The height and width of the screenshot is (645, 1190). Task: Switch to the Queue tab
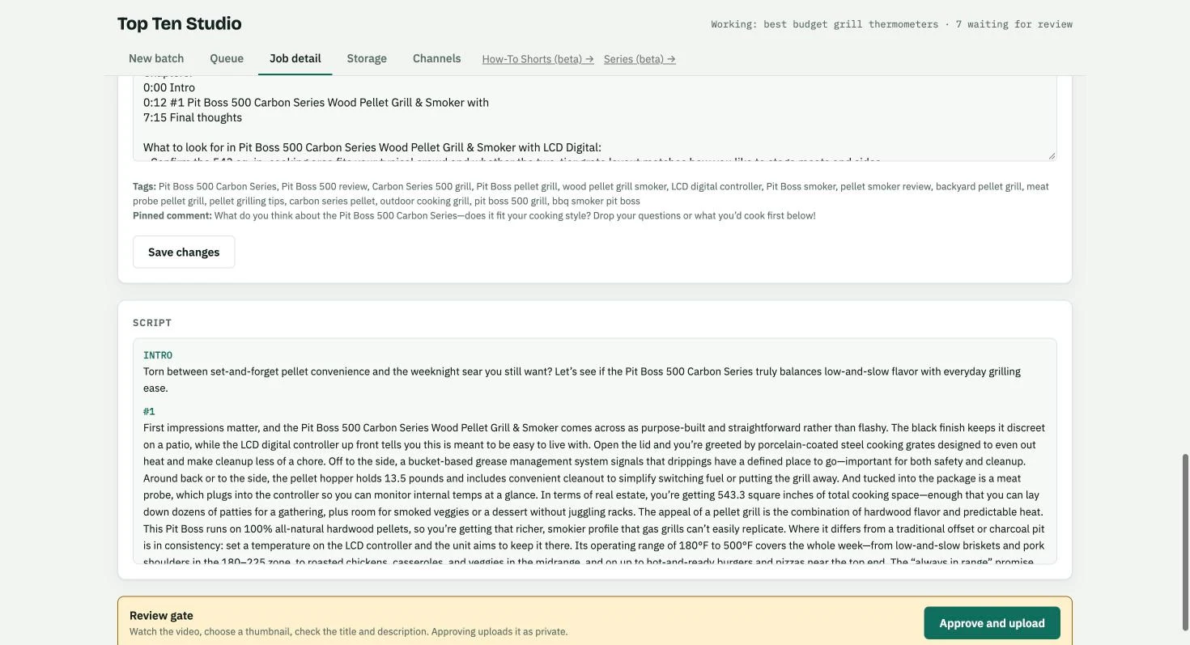point(227,58)
